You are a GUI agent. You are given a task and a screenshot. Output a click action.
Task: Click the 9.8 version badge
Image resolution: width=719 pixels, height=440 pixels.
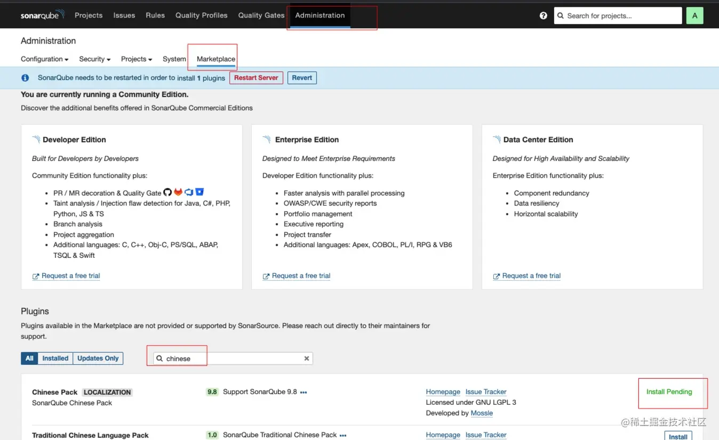click(x=212, y=392)
